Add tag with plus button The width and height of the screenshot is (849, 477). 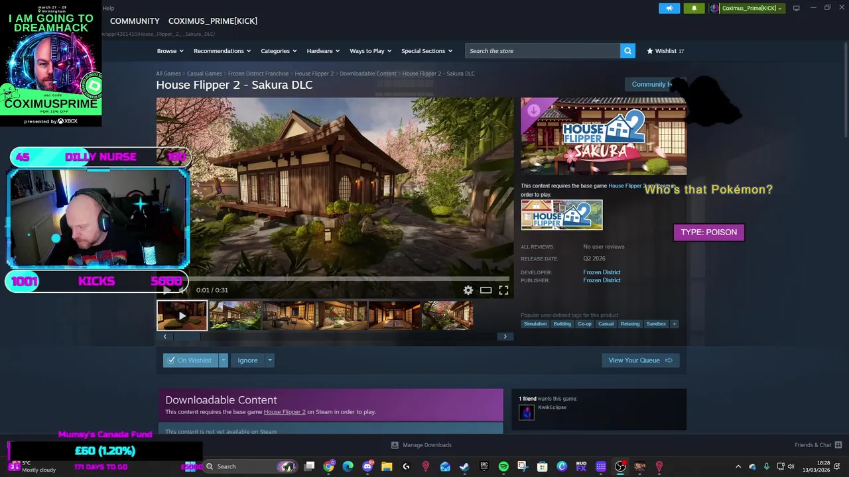tap(674, 324)
